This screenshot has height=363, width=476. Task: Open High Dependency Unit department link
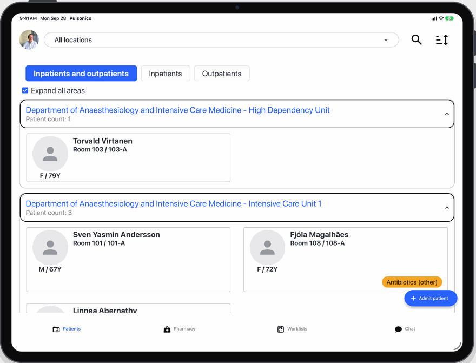pos(177,110)
